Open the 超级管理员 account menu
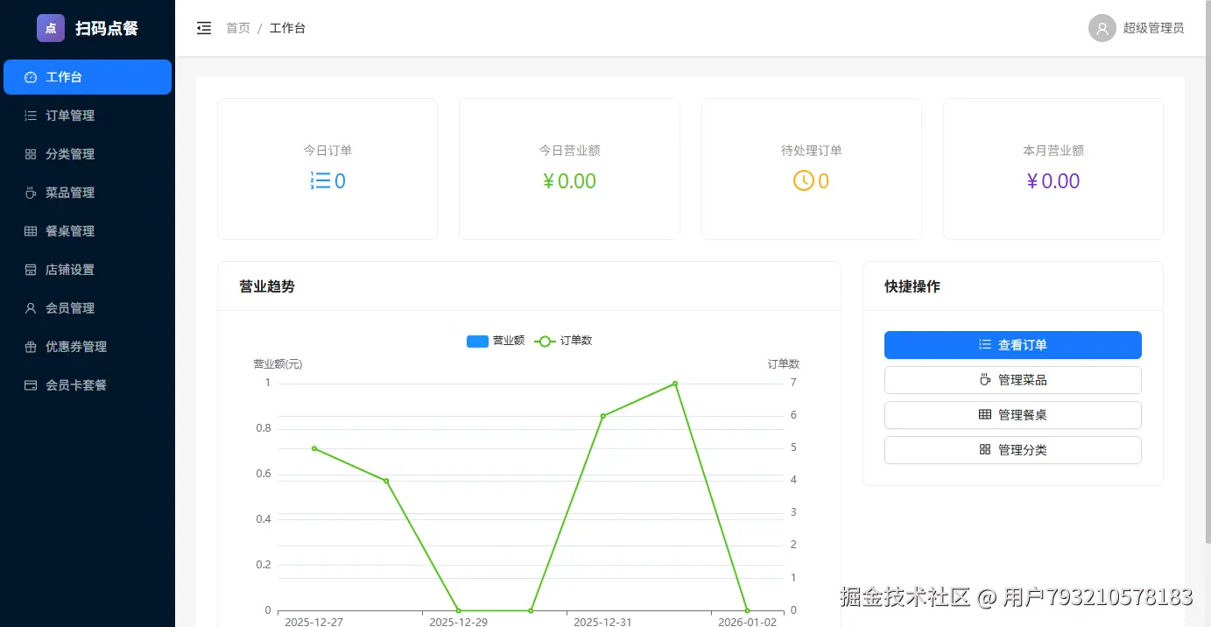Viewport: 1211px width, 627px height. (x=1153, y=27)
